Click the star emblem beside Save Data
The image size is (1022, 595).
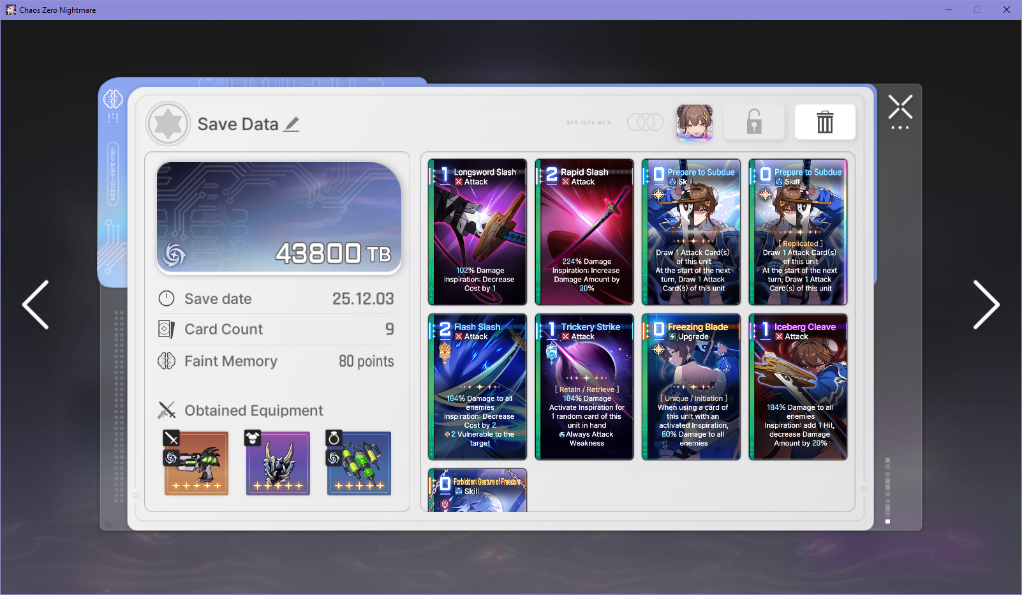point(168,124)
